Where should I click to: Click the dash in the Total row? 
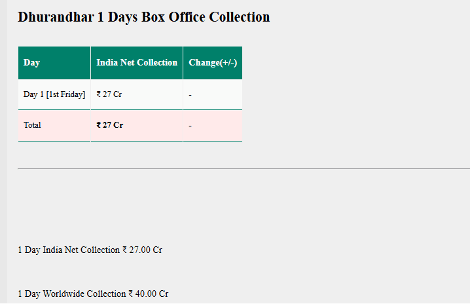pyautogui.click(x=190, y=126)
